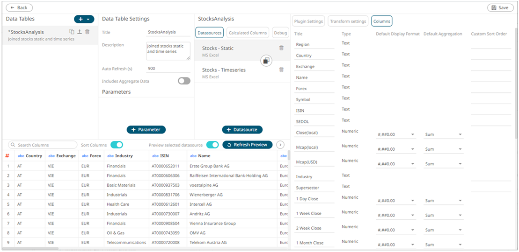Add a new Parameter
The width and height of the screenshot is (519, 252).
click(x=146, y=130)
